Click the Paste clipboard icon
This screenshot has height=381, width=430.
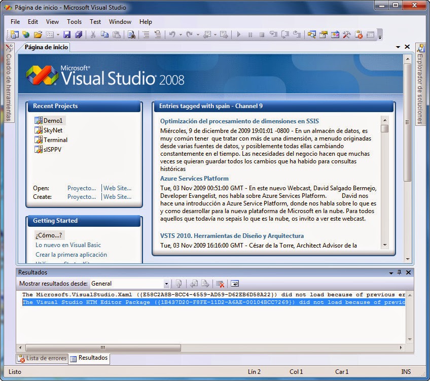tap(117, 34)
